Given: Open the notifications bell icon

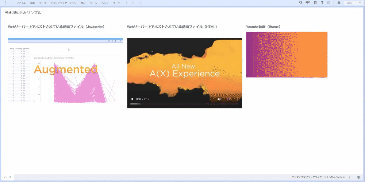Looking at the screenshot, I should [339, 3].
